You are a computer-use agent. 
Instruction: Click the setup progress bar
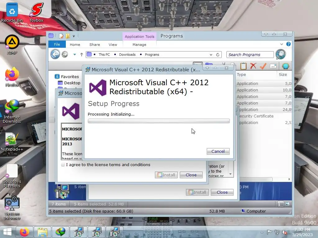(159, 121)
